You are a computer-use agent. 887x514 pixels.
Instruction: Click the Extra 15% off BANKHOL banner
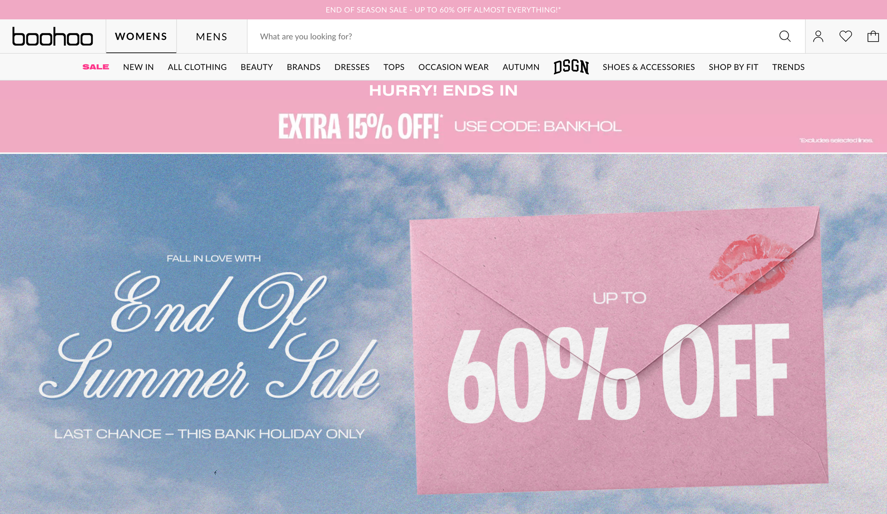click(443, 117)
